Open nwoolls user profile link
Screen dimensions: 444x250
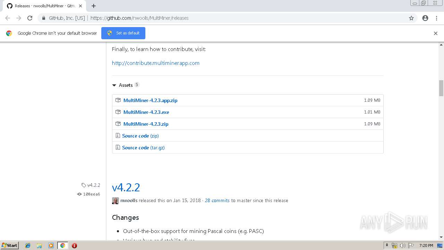[x=129, y=200]
